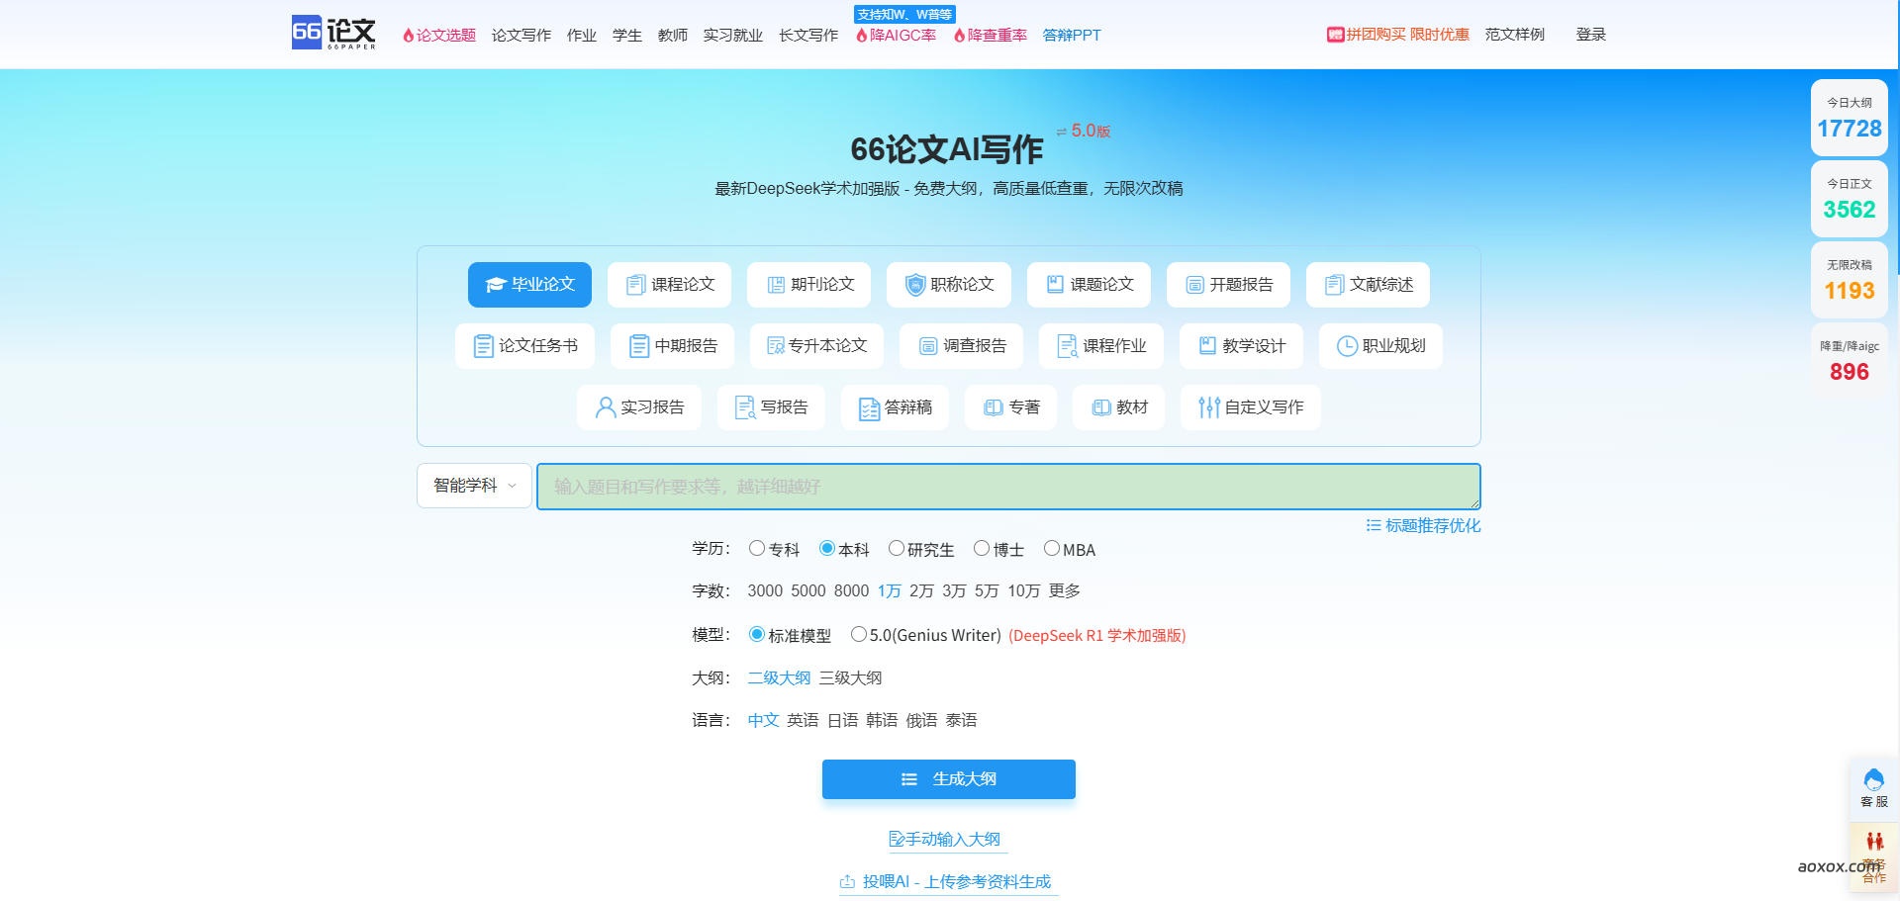This screenshot has width=1900, height=901.
Task: Focus the topic and requirements input
Action: point(1008,487)
